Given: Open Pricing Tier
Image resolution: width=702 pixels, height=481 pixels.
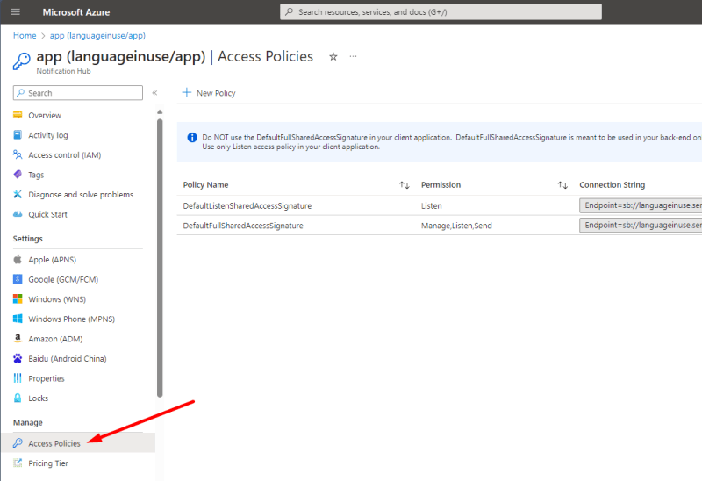Looking at the screenshot, I should pyautogui.click(x=48, y=463).
